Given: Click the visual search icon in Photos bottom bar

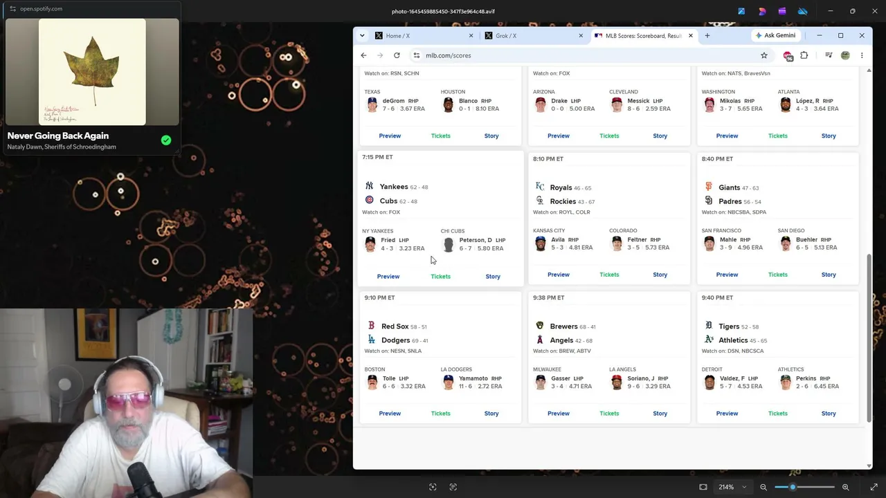Looking at the screenshot, I should click(433, 487).
